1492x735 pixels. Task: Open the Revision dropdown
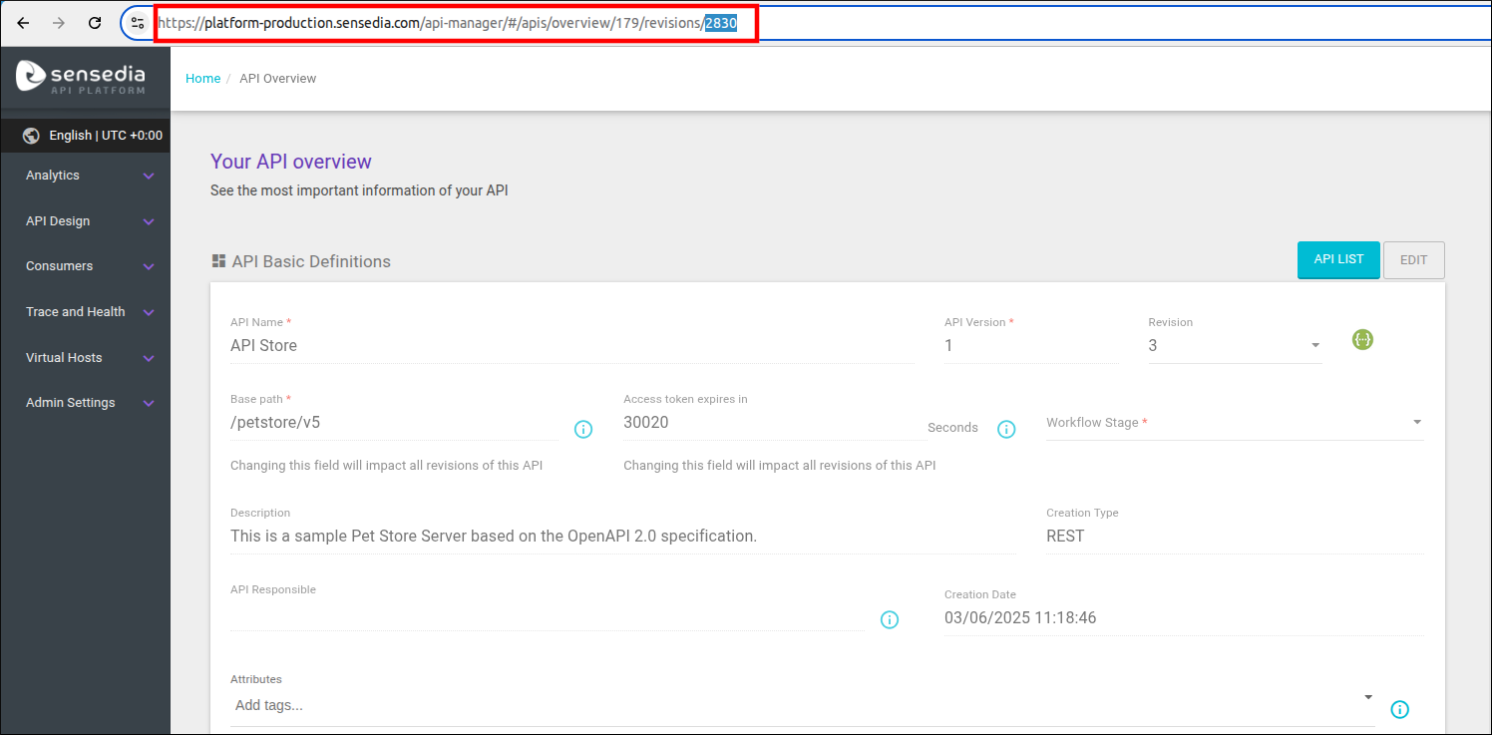point(1315,344)
